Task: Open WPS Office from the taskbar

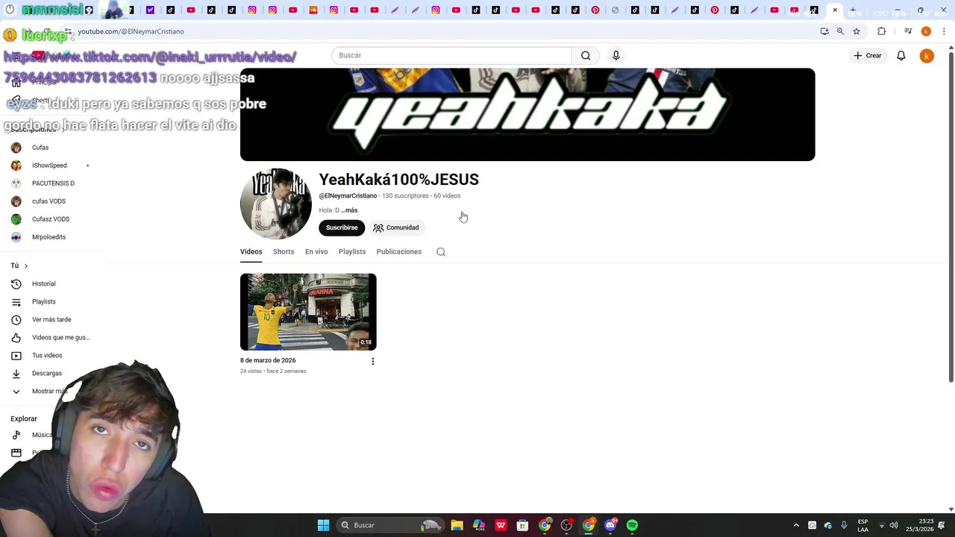Action: (501, 525)
